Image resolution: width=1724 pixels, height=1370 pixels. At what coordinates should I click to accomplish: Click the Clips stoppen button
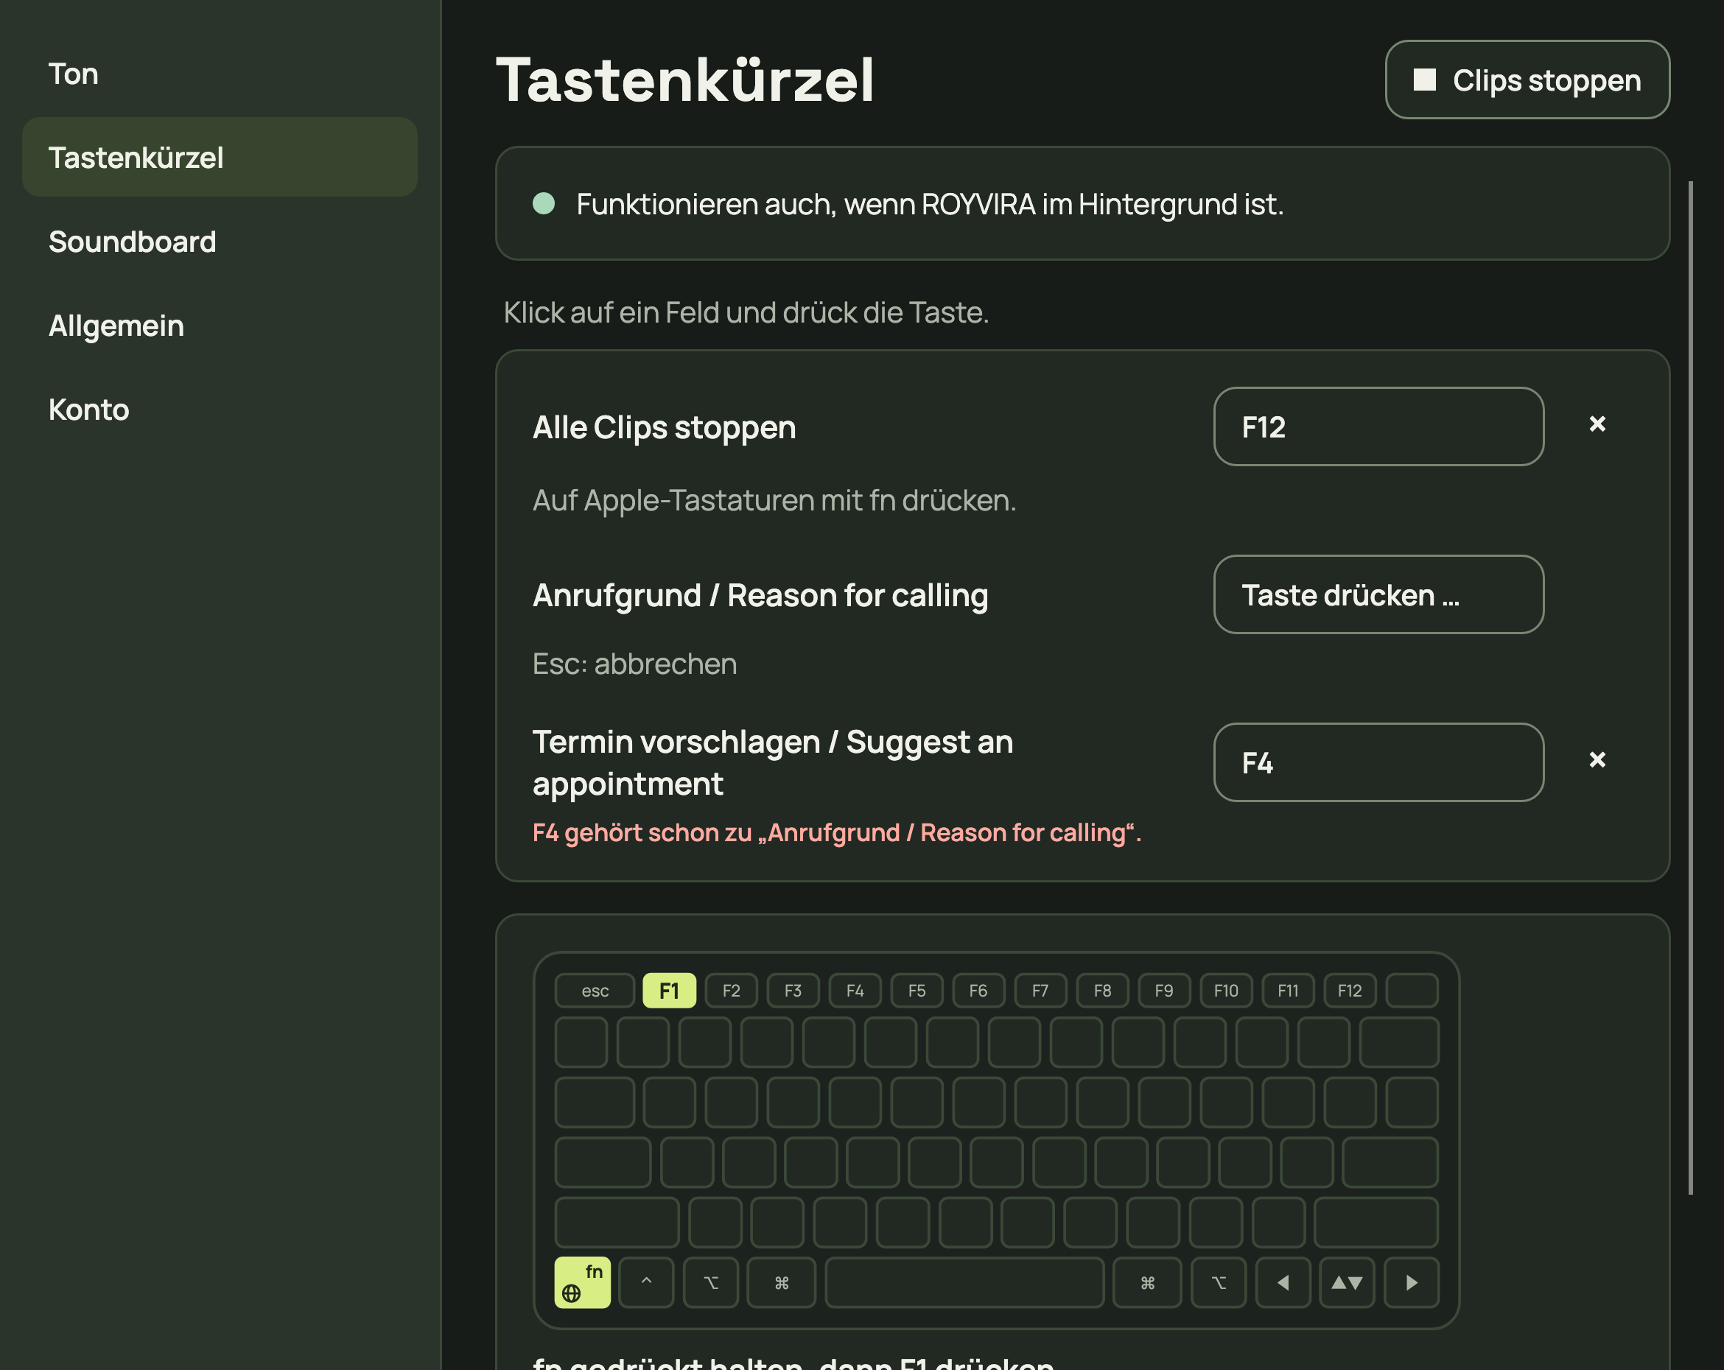click(x=1527, y=80)
